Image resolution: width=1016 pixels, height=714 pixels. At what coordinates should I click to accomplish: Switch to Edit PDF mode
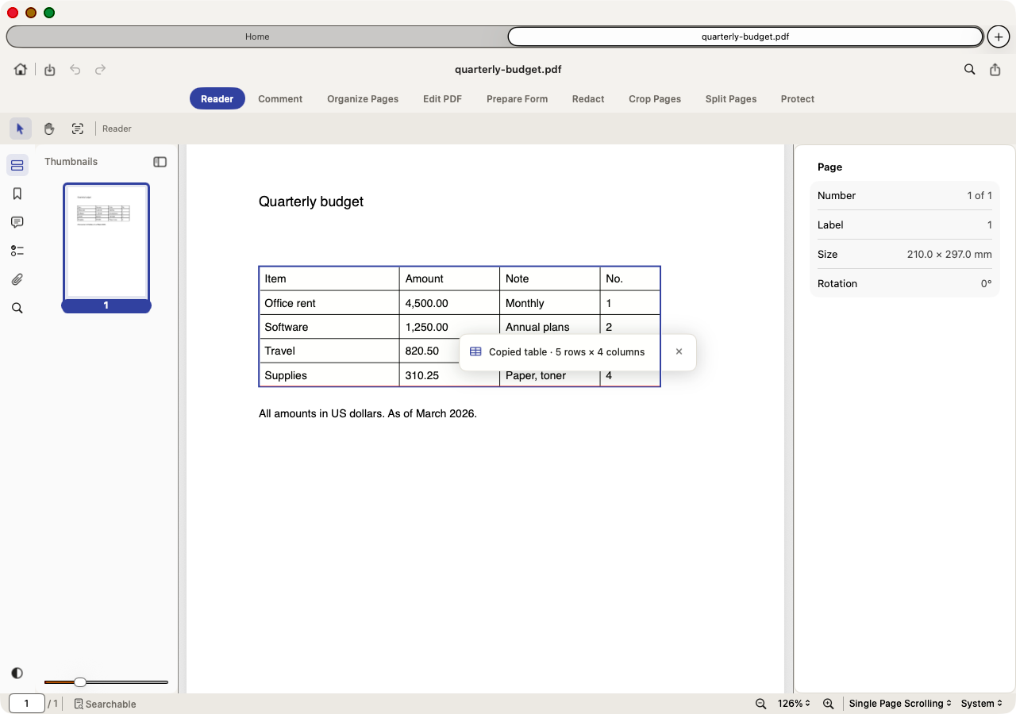click(x=442, y=99)
